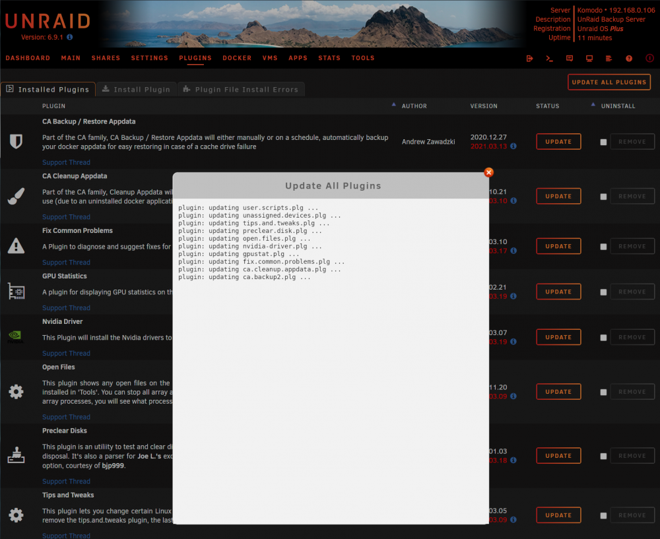The image size is (660, 539).
Task: Click the CA Backup shield icon
Action: (x=16, y=141)
